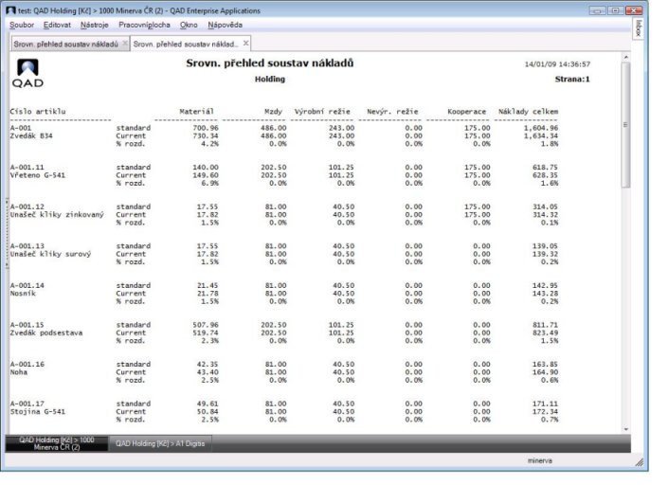Open the Soubor menu
668x503 pixels.
[22, 26]
